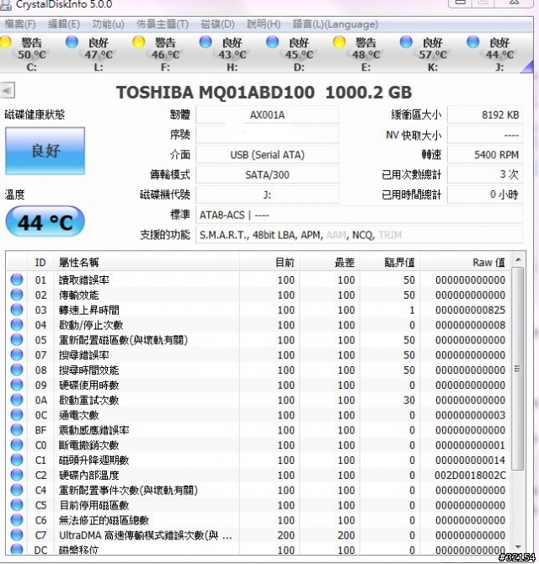Viewport: 539px width, 564px height.
Task: Click status icon for 07 搜尋錯誤率
Action: 17,355
